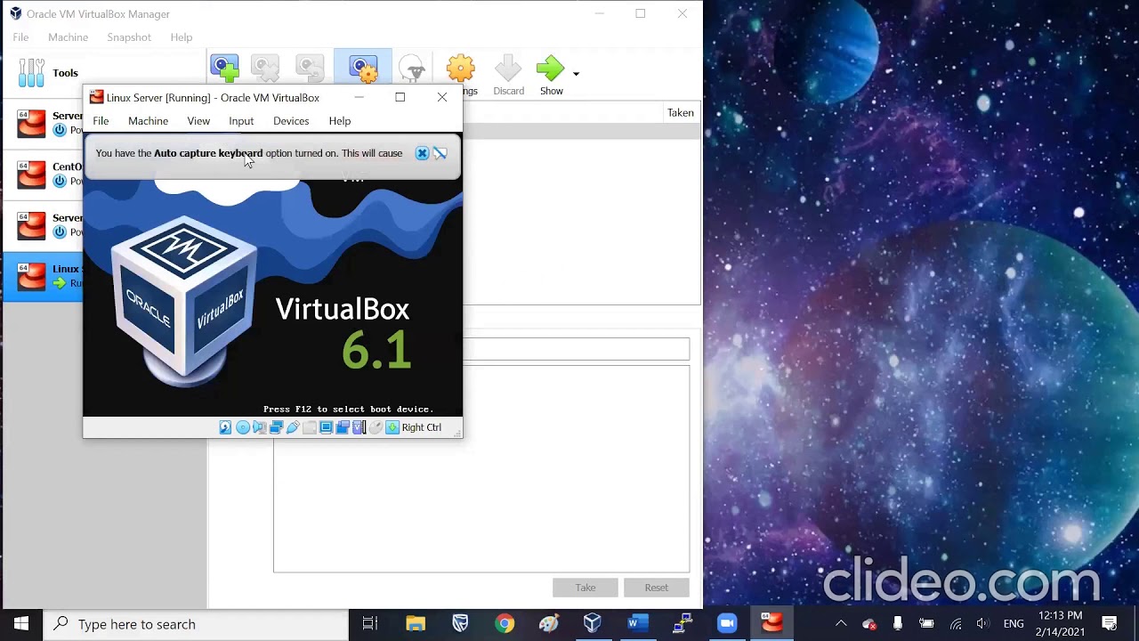Open Task View on the taskbar
1139x641 pixels.
(370, 624)
